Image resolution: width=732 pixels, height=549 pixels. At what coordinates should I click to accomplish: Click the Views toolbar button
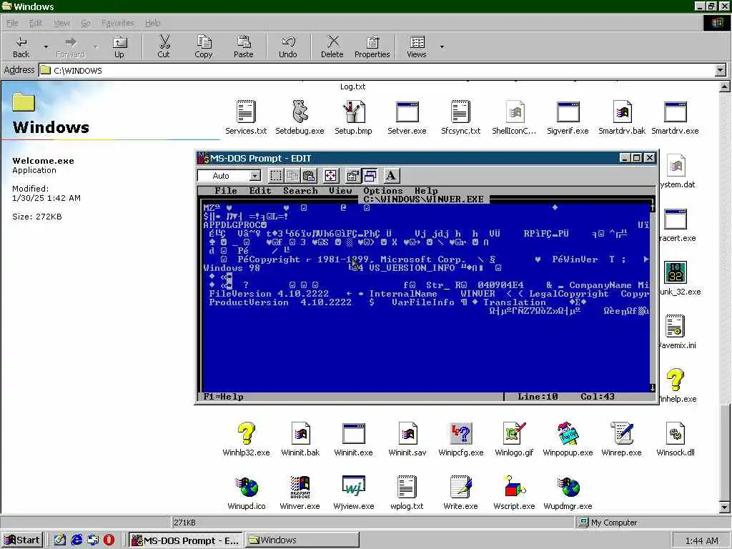[x=417, y=46]
